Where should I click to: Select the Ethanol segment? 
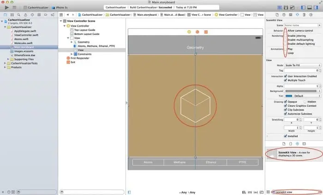tap(211, 162)
